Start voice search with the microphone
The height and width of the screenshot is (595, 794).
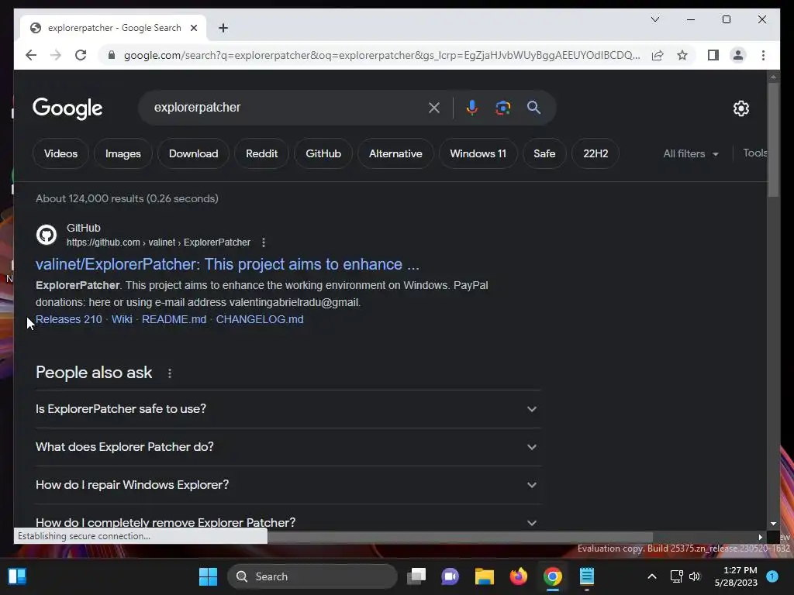[x=472, y=107]
